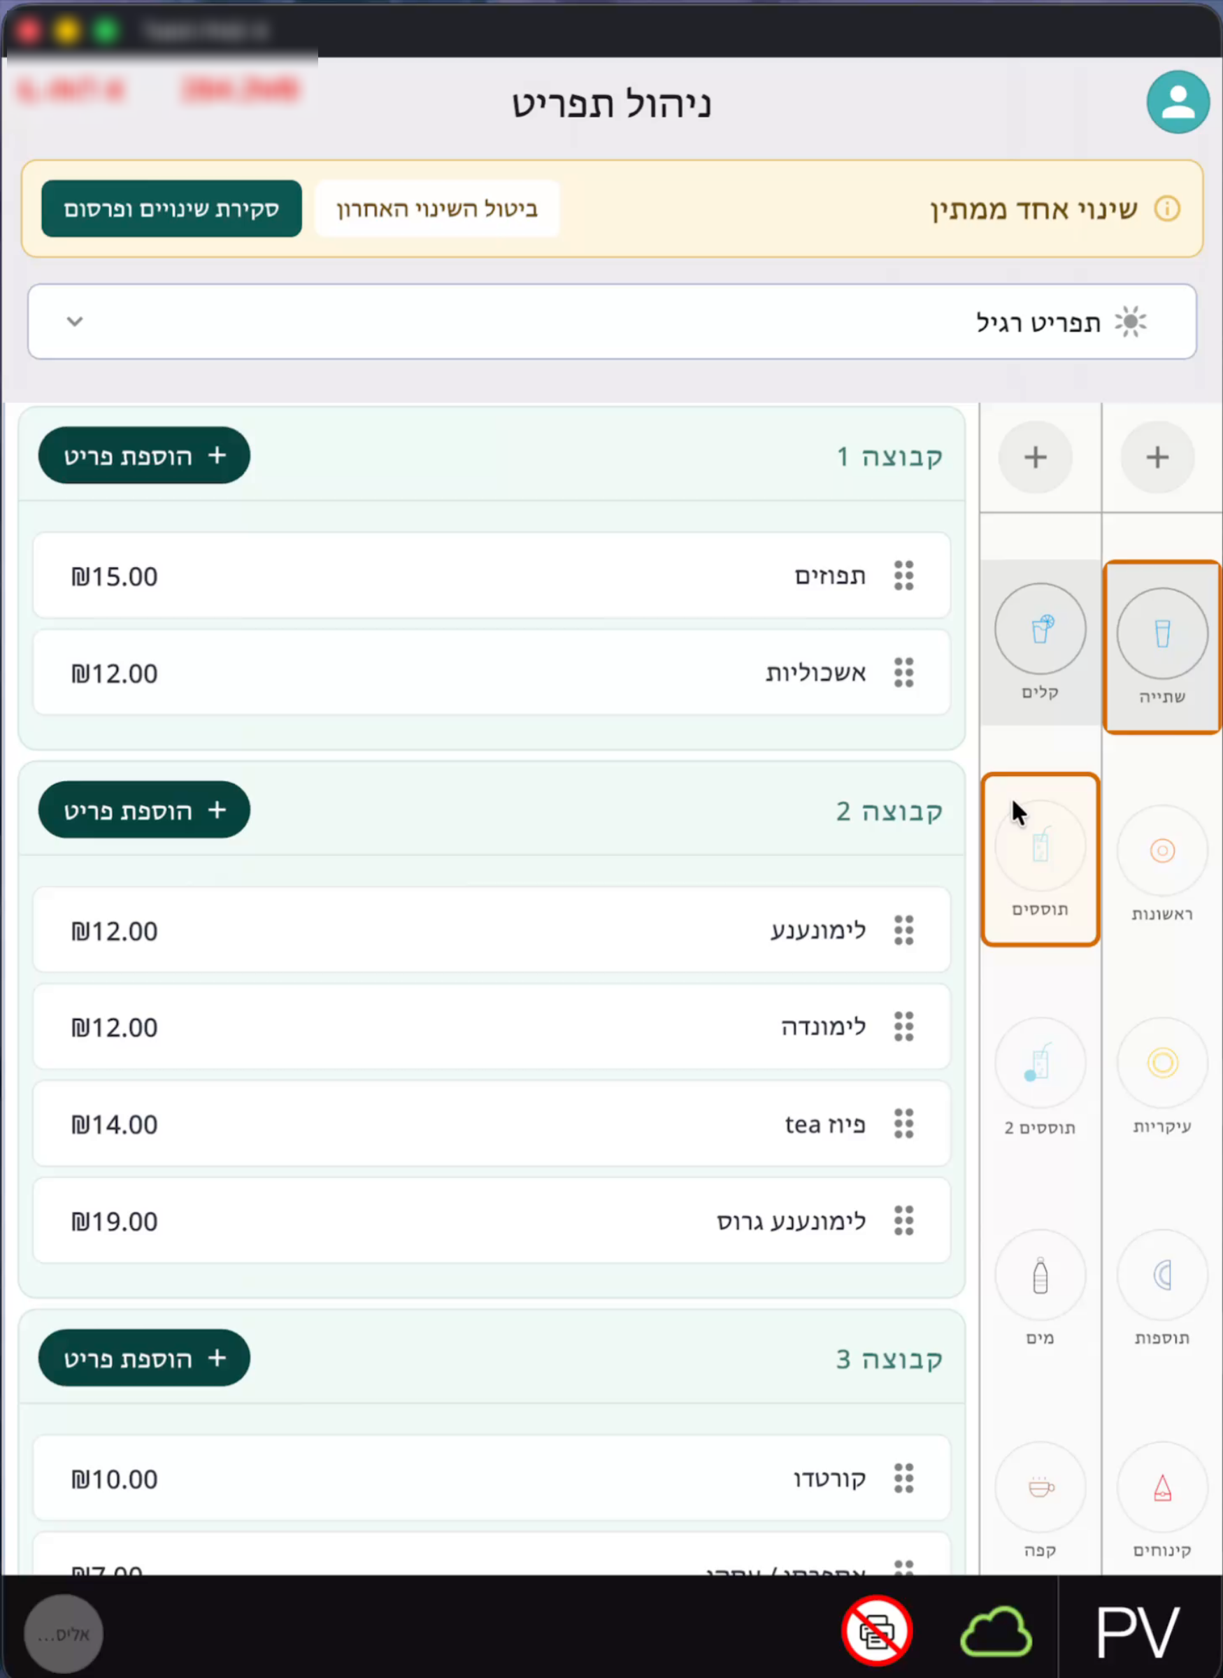Select the תוססים subcategory icon
Viewport: 1223px width, 1678px height.
[x=1040, y=846]
